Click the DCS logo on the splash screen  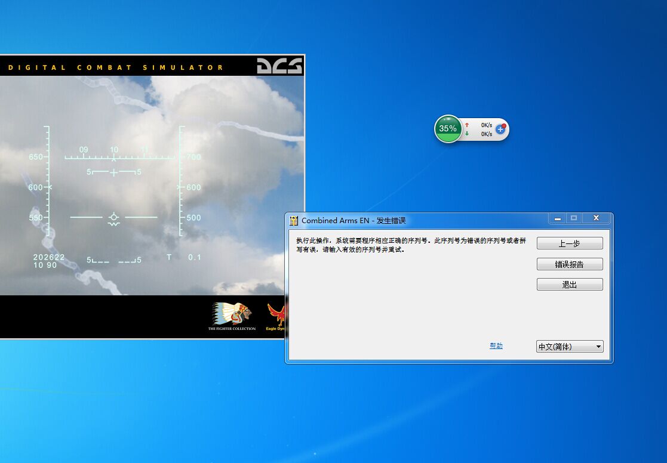tap(279, 66)
